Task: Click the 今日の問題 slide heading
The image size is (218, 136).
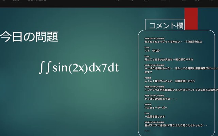Action: tap(29, 37)
